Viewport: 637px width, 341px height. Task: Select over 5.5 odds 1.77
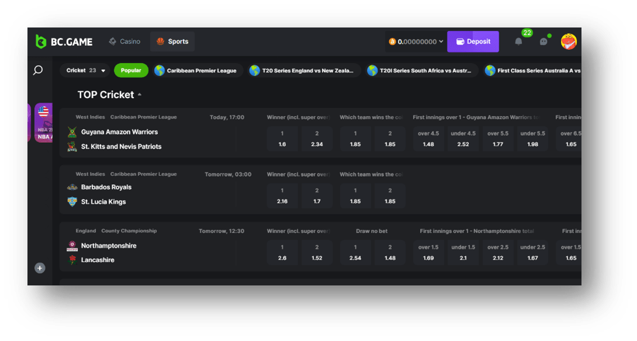[x=498, y=139]
